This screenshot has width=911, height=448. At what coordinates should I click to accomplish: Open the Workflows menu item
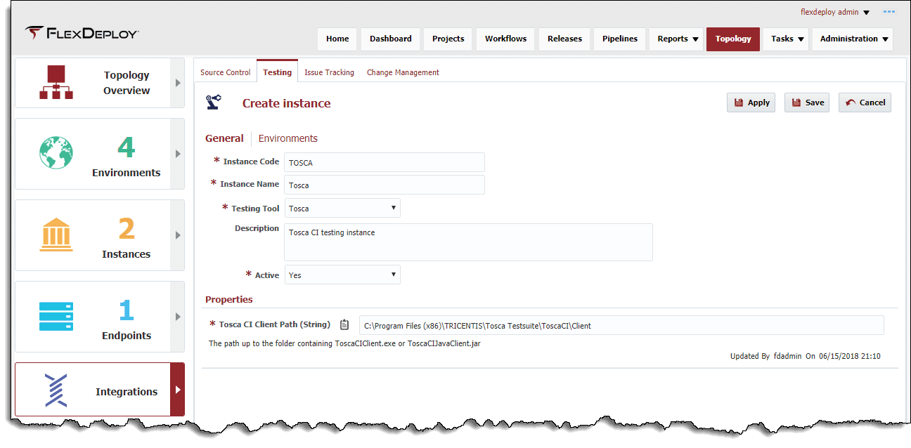[505, 39]
